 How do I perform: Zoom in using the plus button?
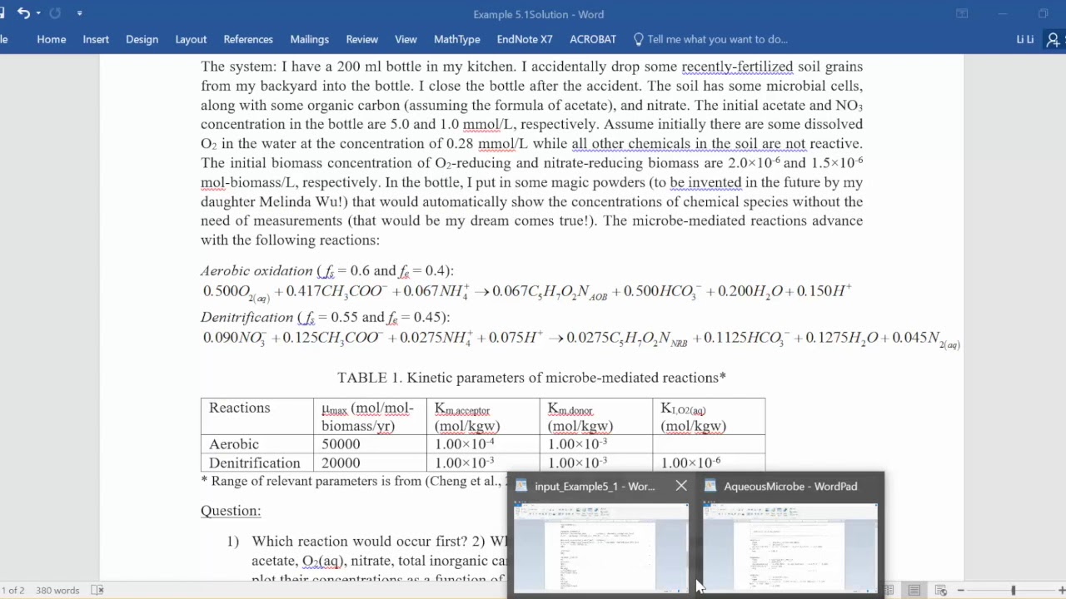tap(1064, 590)
